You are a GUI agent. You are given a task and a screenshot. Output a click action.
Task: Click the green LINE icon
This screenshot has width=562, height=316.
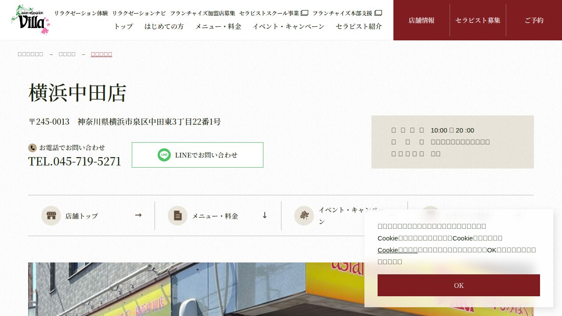(164, 155)
